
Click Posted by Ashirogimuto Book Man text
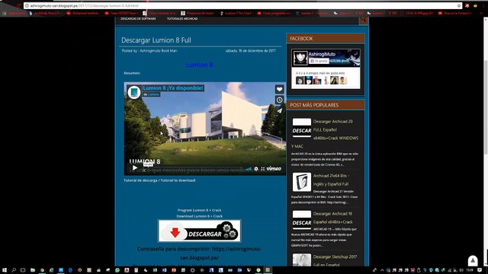(x=149, y=51)
